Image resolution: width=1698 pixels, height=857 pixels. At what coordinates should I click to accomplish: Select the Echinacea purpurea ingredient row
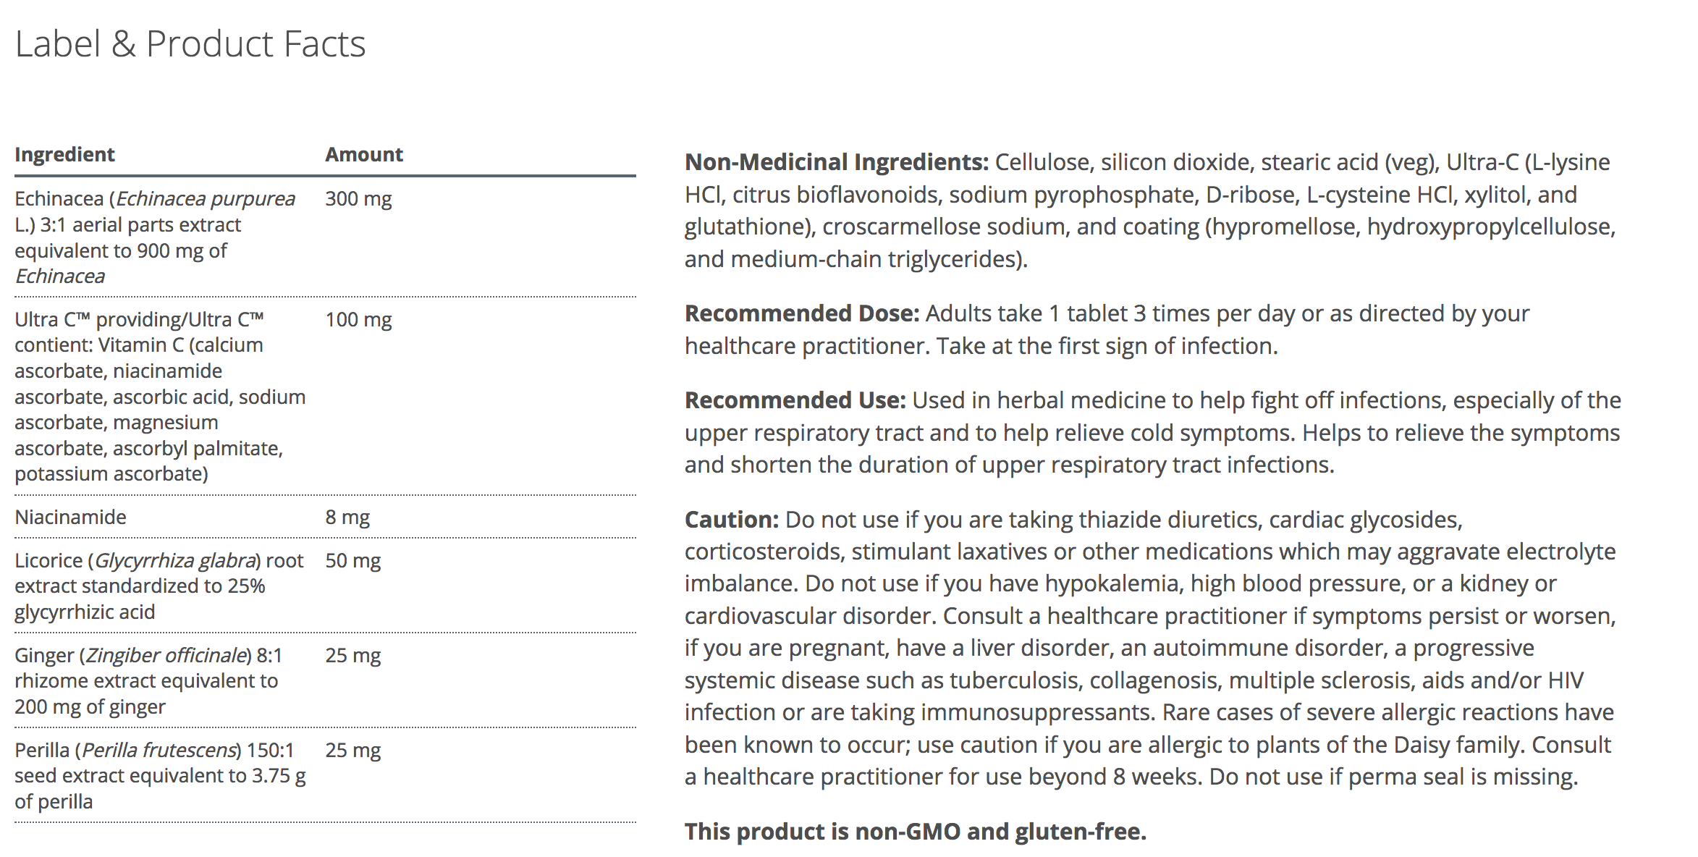coord(155,237)
